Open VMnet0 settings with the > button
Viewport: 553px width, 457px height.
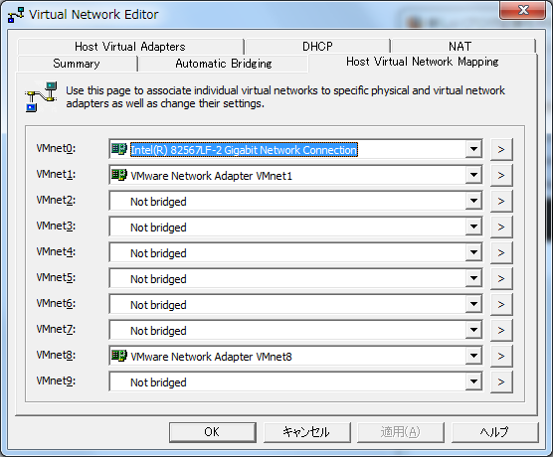click(501, 149)
